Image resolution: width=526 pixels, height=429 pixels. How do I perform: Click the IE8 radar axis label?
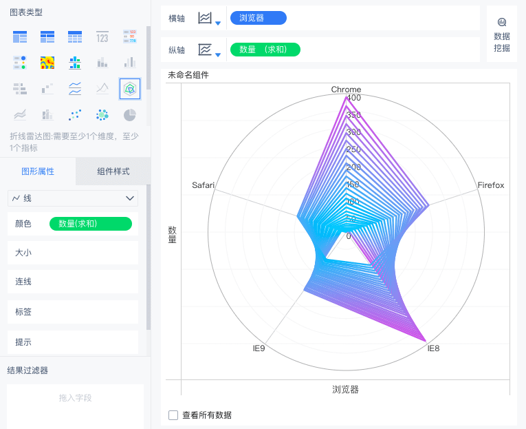coord(433,348)
